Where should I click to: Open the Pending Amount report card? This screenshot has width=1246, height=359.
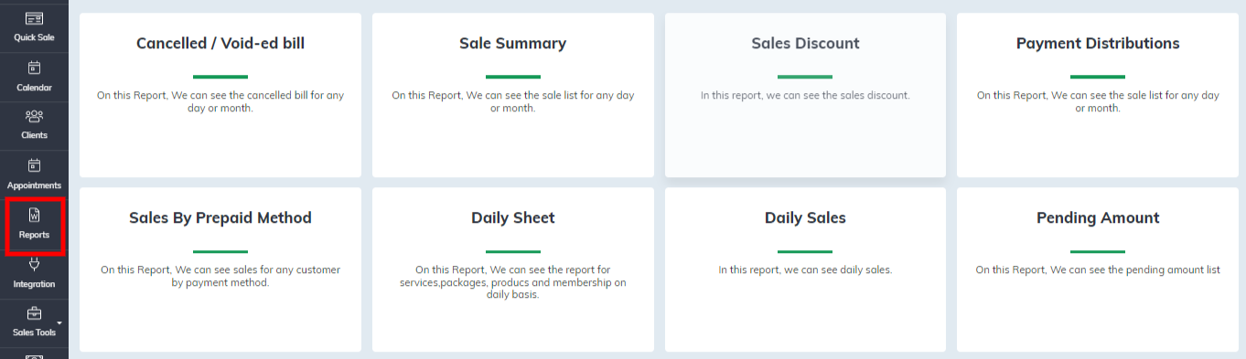click(x=1098, y=269)
